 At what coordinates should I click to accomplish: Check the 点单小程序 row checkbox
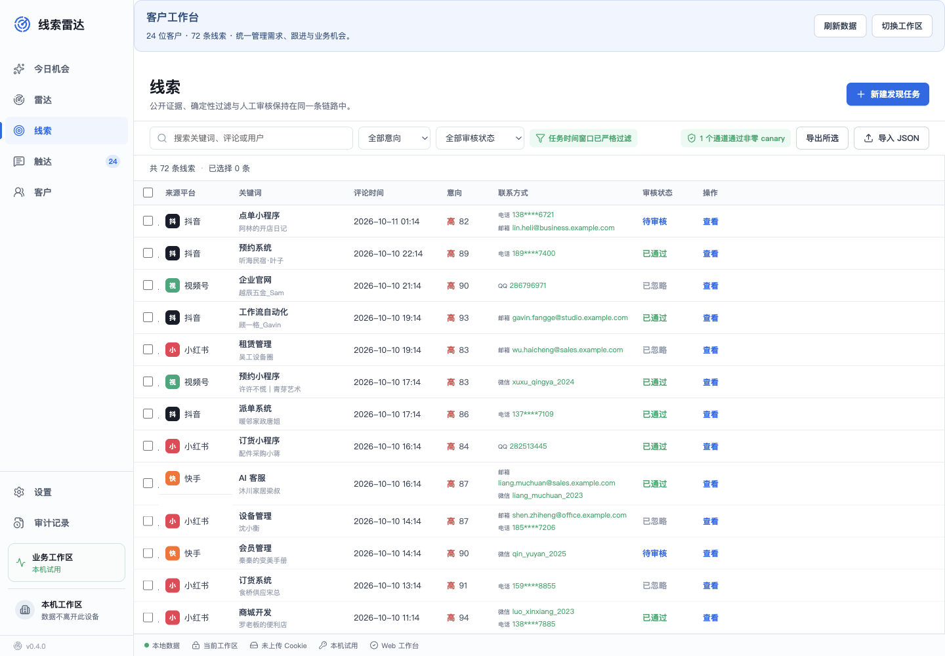tap(148, 221)
